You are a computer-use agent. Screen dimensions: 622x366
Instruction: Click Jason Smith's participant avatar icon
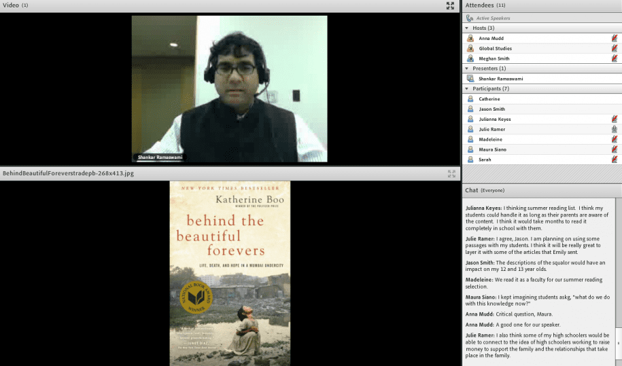pos(470,109)
